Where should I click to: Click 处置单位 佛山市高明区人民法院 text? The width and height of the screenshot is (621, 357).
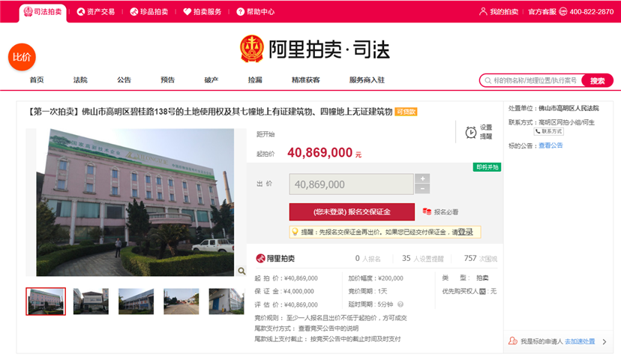coord(553,108)
